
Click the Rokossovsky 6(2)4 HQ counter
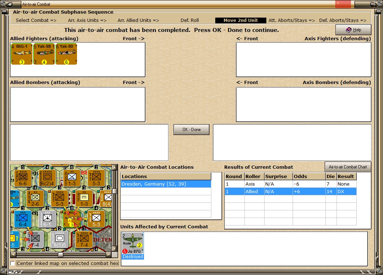[x=48, y=178]
